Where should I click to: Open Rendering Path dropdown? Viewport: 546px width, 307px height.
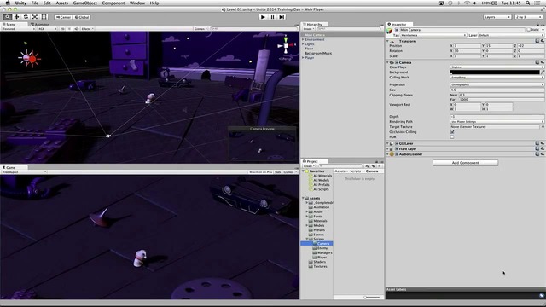[497, 121]
